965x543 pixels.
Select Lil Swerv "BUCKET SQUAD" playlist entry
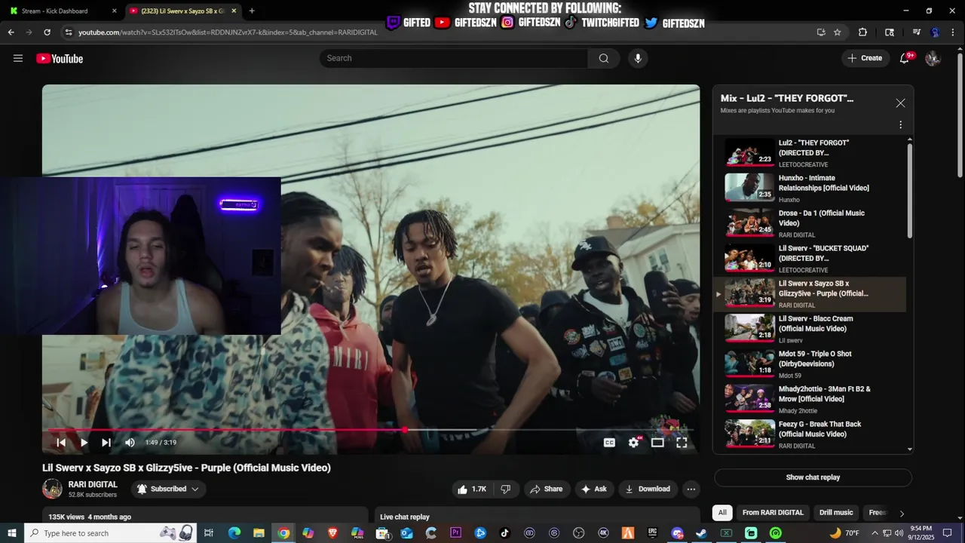point(810,258)
